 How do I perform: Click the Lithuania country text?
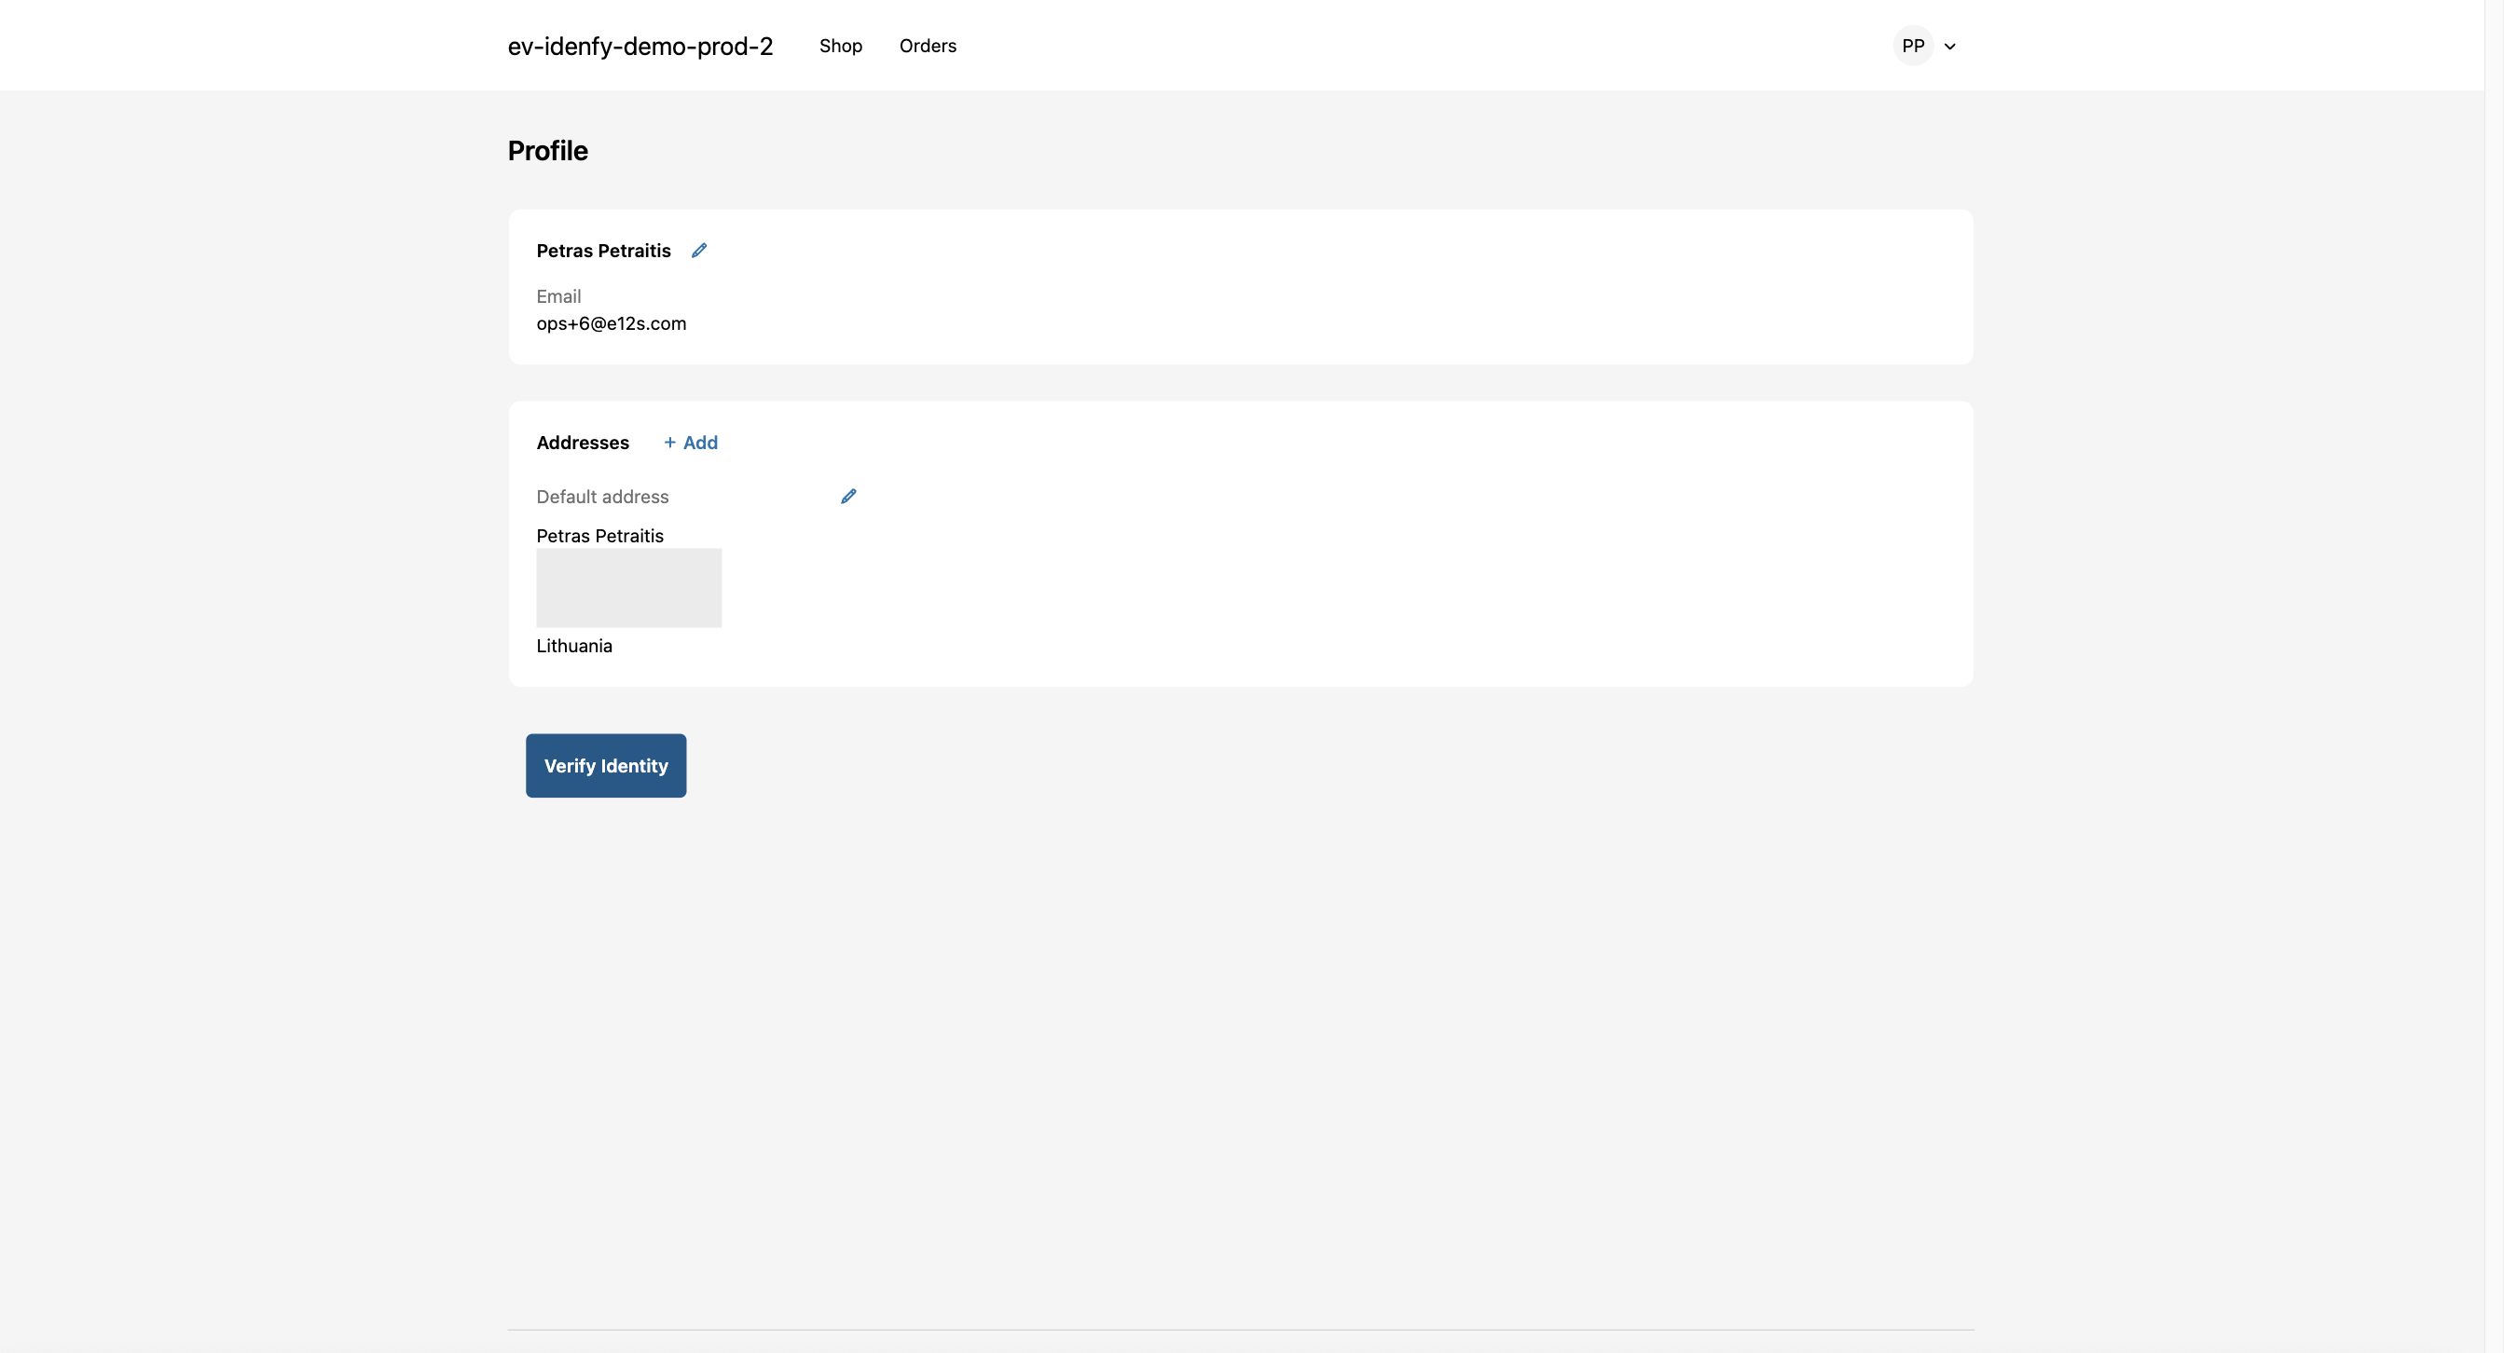(x=573, y=645)
